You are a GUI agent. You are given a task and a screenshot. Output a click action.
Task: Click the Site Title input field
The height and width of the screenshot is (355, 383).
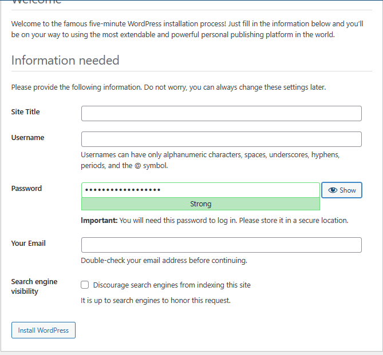(222, 113)
